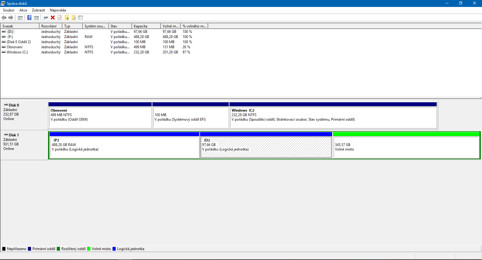Open Help via blue question mark icon

click(30, 17)
